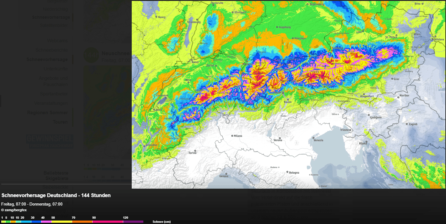Click the Bologna city marker
This screenshot has width=446, height=224.
287,172
